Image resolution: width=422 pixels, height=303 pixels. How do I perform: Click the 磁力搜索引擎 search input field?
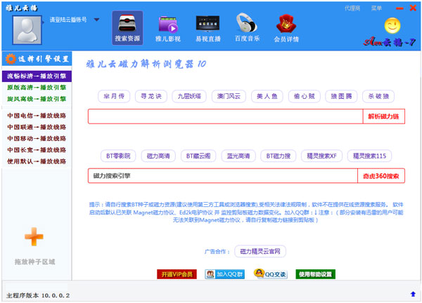tap(223, 176)
